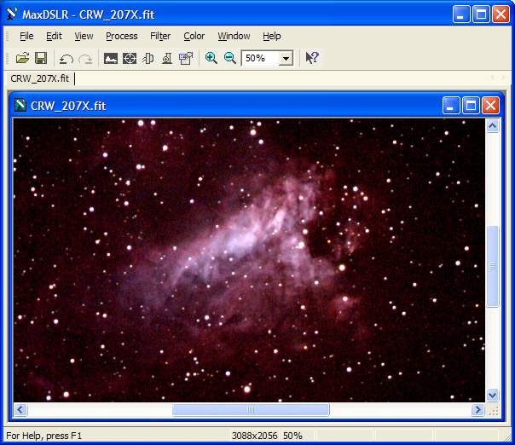Click the Save disk icon

pyautogui.click(x=40, y=58)
